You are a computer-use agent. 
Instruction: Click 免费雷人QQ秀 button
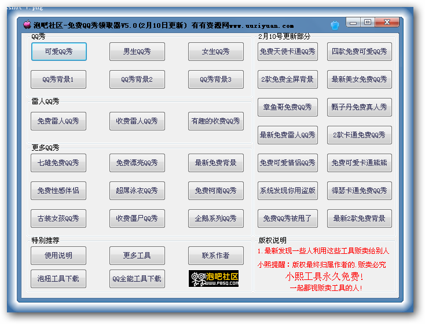pyautogui.click(x=58, y=121)
